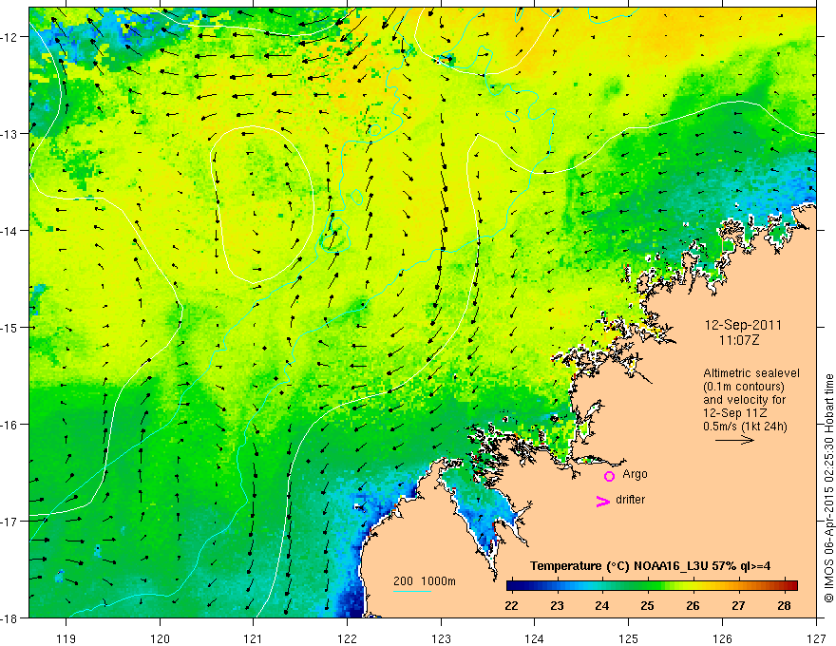Select the 11:07Z time label
The height and width of the screenshot is (646, 836).
click(738, 340)
